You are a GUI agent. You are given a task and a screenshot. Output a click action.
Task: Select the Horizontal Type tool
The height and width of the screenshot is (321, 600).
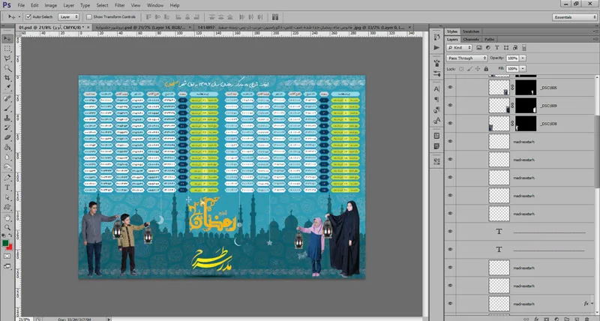coord(7,187)
